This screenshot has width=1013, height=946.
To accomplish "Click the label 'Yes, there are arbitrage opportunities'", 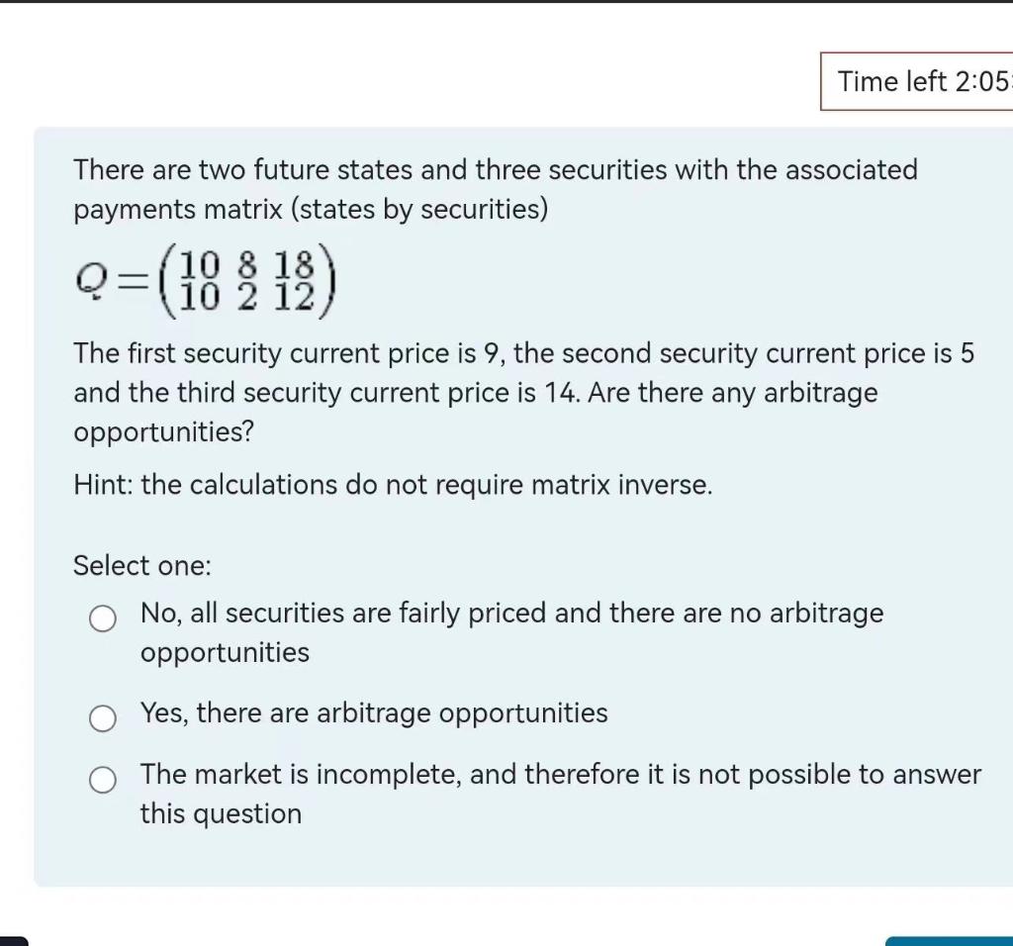I will [374, 712].
